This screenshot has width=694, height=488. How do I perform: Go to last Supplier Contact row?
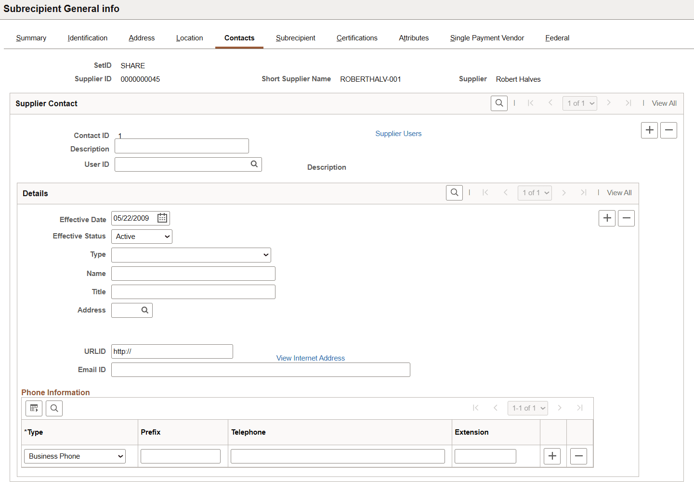(629, 103)
